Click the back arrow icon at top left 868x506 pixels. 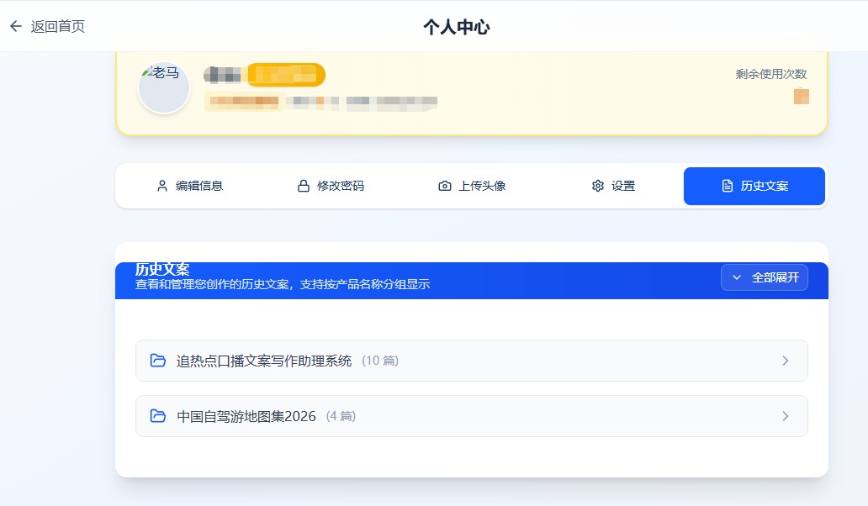[x=15, y=27]
